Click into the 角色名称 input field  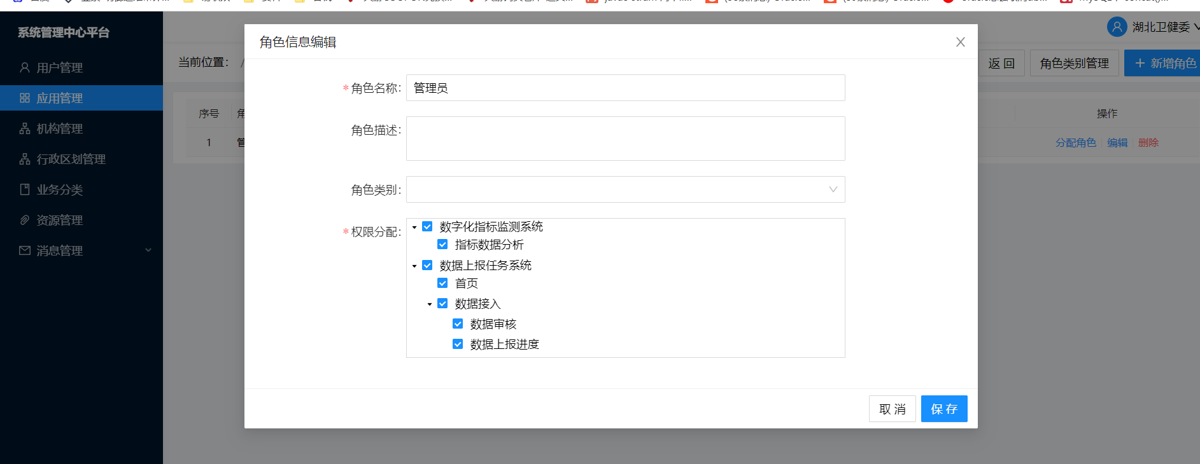(x=626, y=88)
